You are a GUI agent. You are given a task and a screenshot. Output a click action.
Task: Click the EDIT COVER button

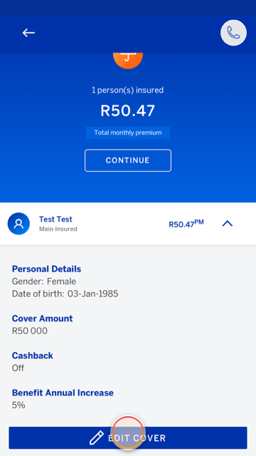(128, 437)
